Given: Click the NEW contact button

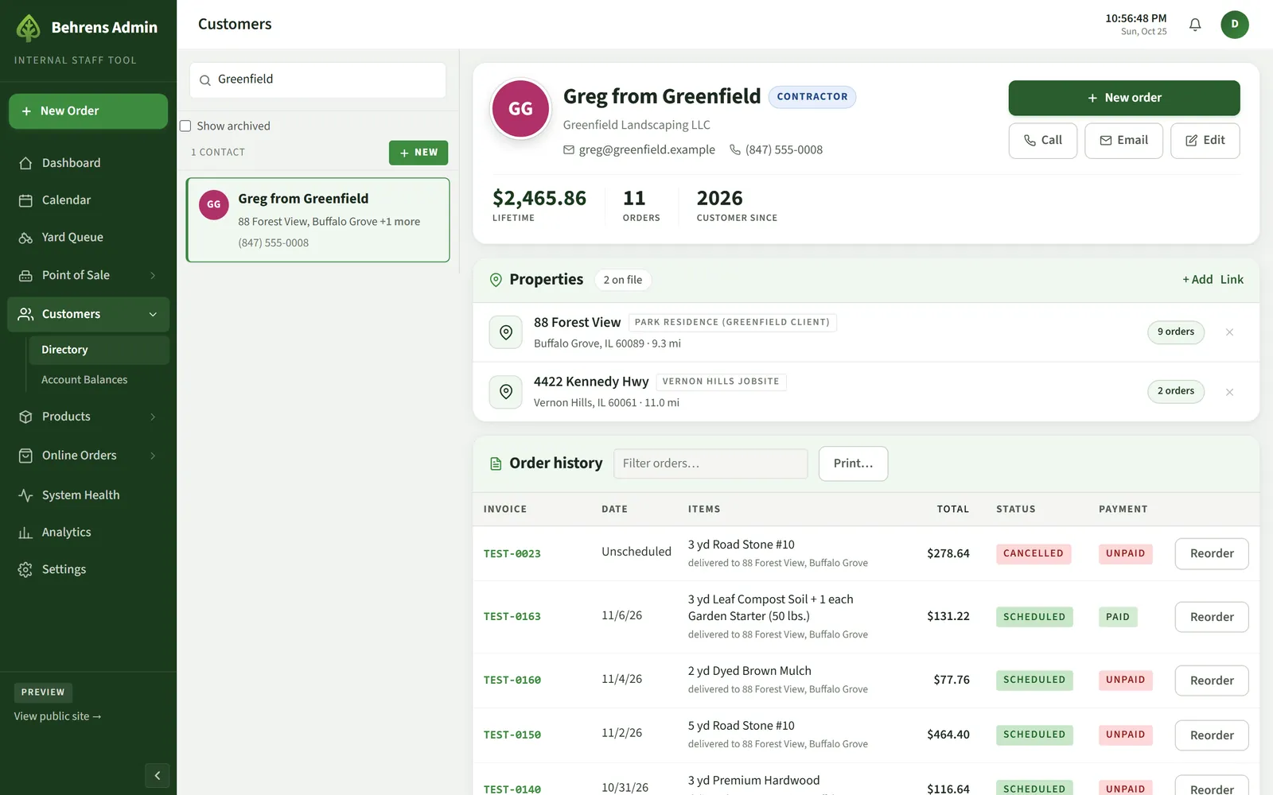Looking at the screenshot, I should (418, 153).
